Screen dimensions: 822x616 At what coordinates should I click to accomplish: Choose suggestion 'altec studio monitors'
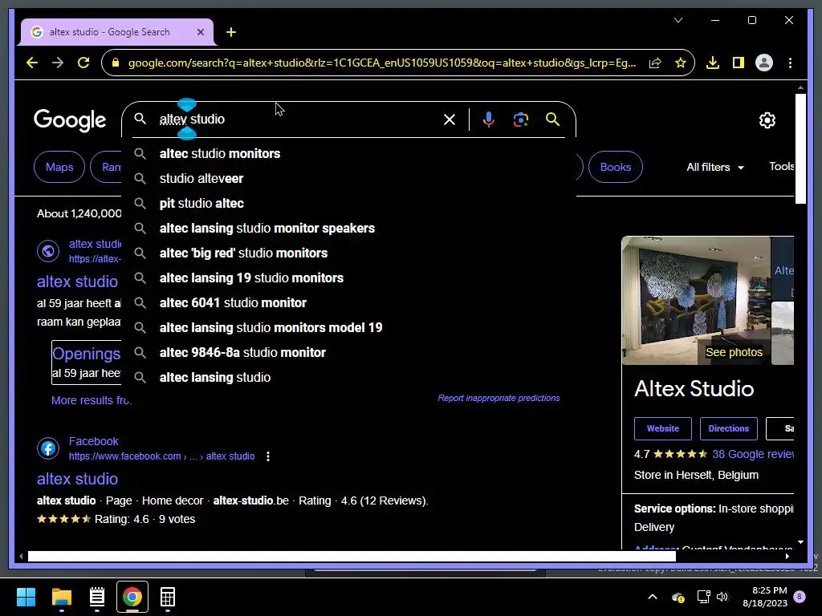pyautogui.click(x=348, y=153)
